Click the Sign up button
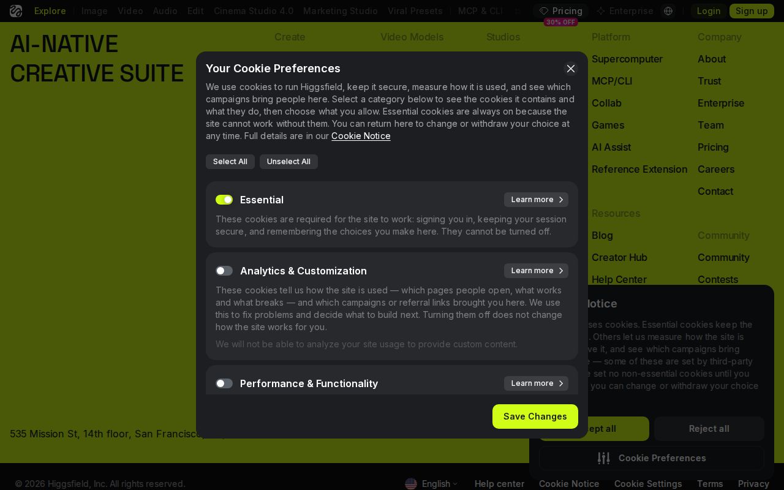Viewport: 784px width, 490px height. (x=752, y=11)
